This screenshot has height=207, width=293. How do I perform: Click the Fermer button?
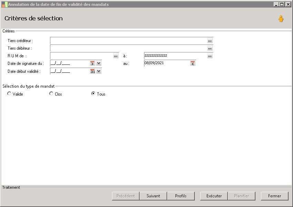click(x=274, y=196)
